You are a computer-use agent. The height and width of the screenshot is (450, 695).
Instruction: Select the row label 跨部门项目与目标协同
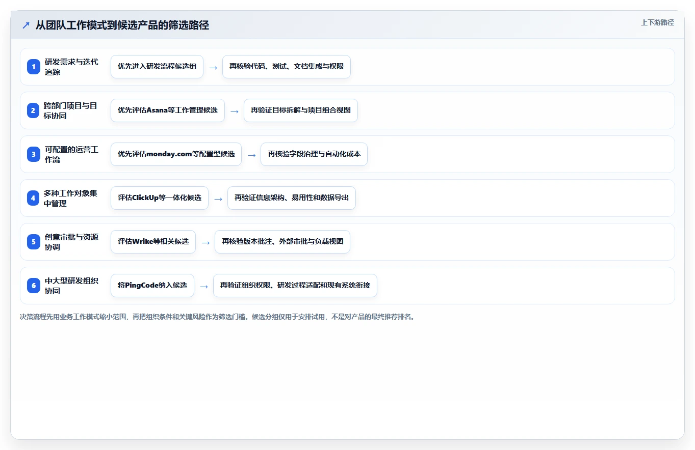(x=71, y=110)
